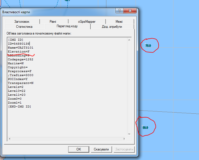Viewport: 199px width, 160px height.
Task: Click the Zoom0=0 line
Action: coord(15,99)
